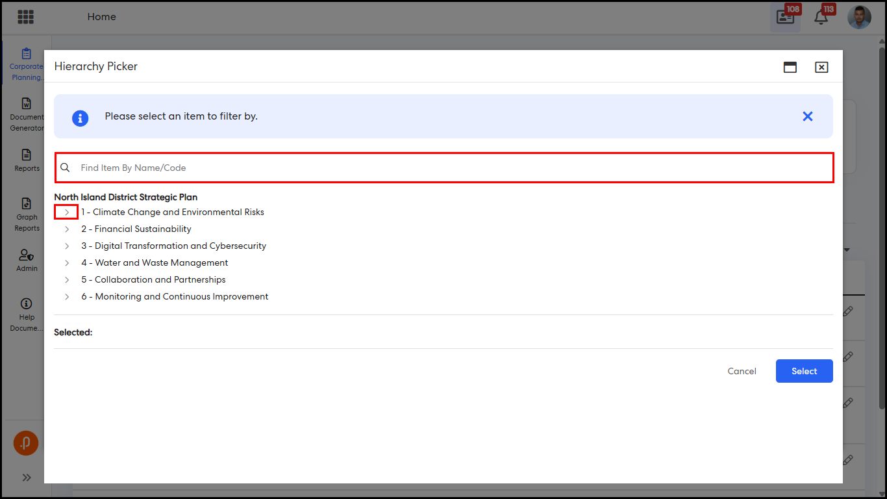This screenshot has width=887, height=499.
Task: Open the contact card icon with 108 badge
Action: click(785, 18)
